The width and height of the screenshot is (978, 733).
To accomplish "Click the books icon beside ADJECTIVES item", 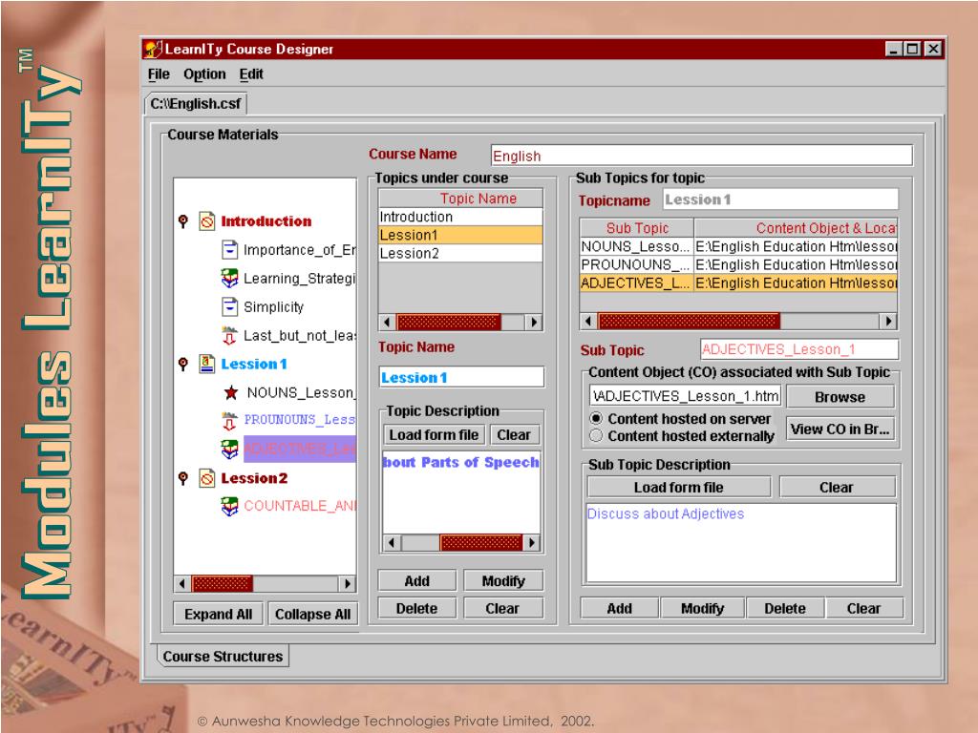I will pyautogui.click(x=229, y=449).
